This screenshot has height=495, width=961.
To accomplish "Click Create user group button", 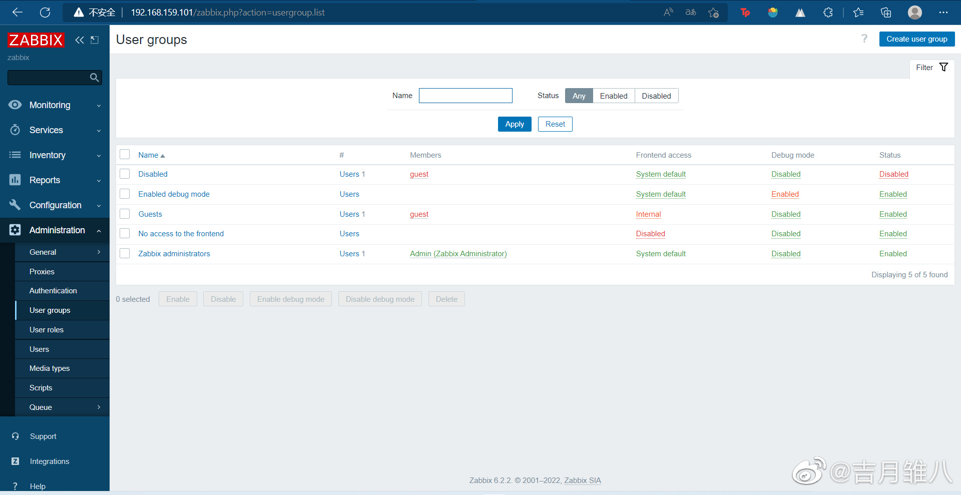I will 916,39.
